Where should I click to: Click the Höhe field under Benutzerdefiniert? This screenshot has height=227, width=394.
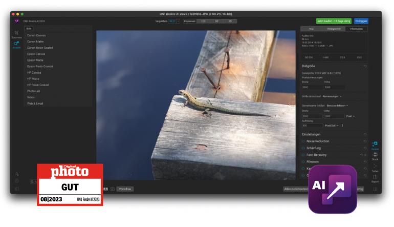coord(334,116)
